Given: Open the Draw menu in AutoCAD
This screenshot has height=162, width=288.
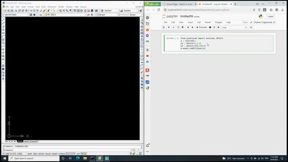Looking at the screenshot, I should pyautogui.click(x=44, y=7).
